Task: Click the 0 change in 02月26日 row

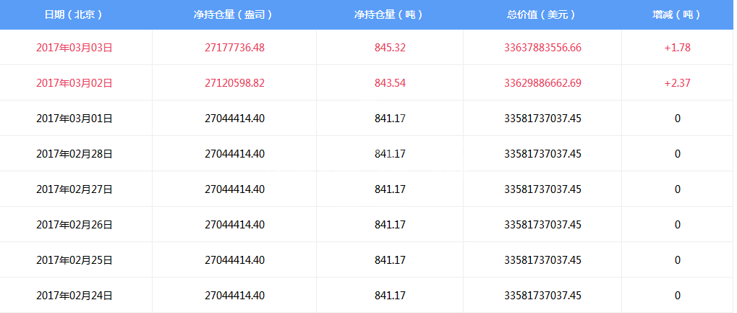Action: 677,225
